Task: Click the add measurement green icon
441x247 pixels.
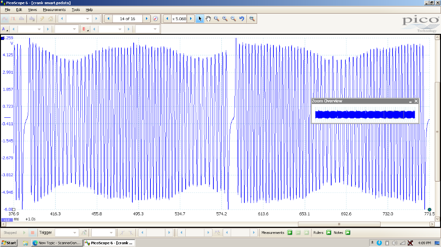Action: point(290,232)
